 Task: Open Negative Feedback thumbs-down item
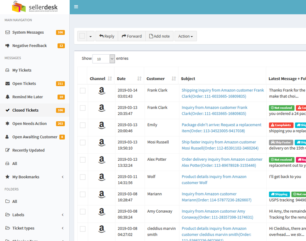pyautogui.click(x=29, y=46)
